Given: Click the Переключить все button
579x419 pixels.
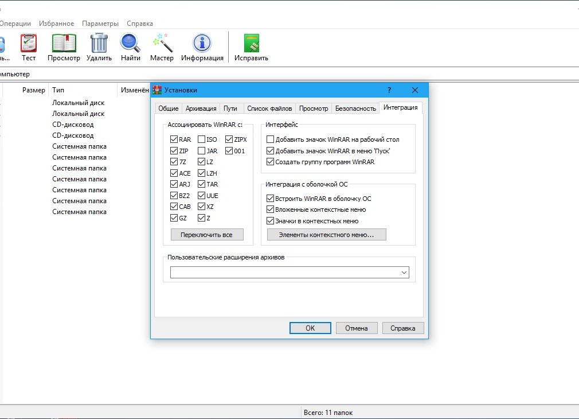Looking at the screenshot, I should click(207, 235).
